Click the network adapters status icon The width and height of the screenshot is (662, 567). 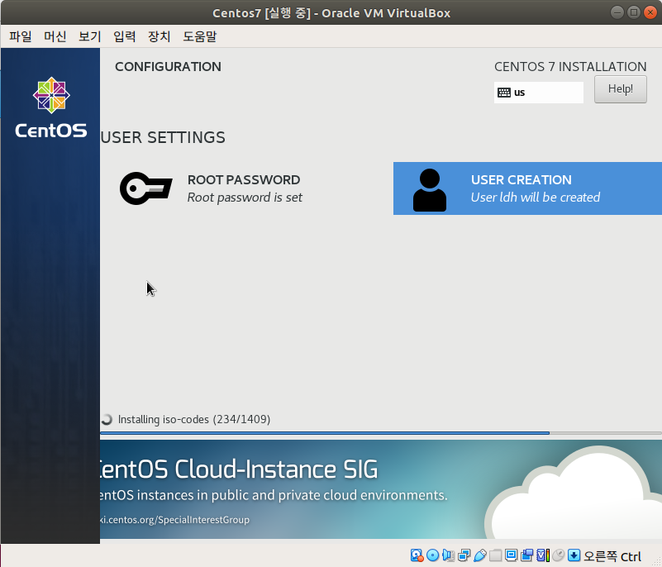[x=464, y=555]
